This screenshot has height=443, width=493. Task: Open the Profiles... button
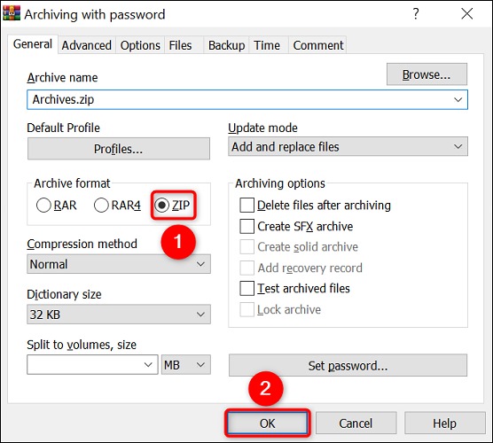click(119, 149)
